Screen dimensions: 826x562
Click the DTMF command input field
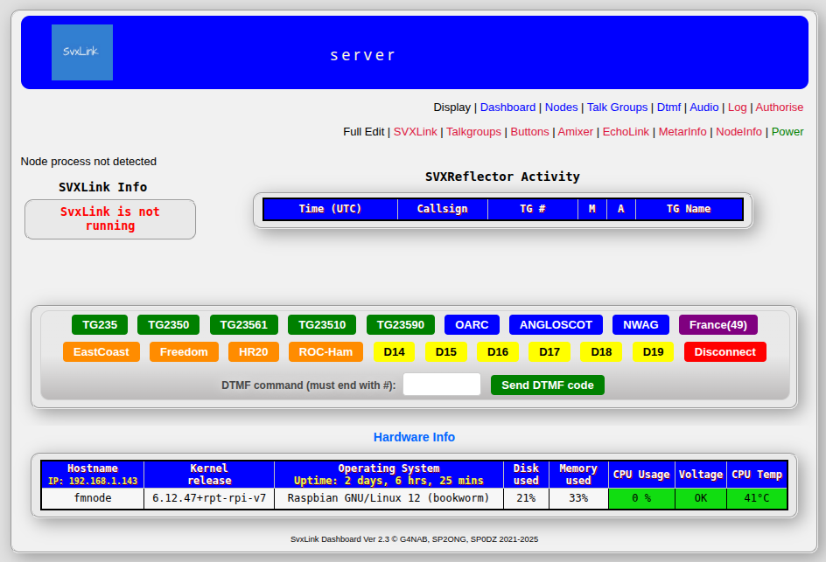441,384
